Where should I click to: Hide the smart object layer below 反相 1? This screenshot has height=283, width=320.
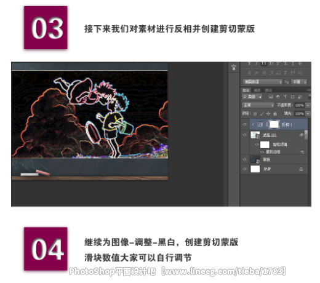244,135
